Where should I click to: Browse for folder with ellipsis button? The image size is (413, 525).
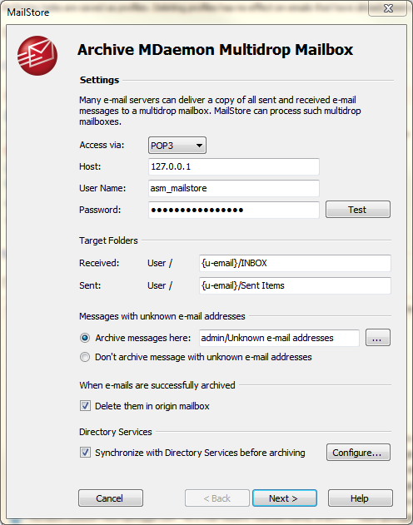tap(378, 338)
